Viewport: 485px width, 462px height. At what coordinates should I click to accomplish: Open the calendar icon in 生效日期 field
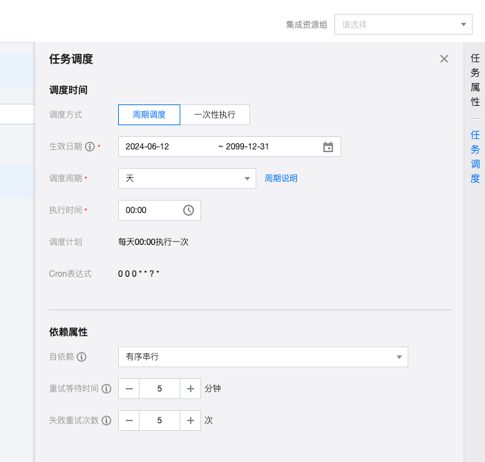coord(328,147)
